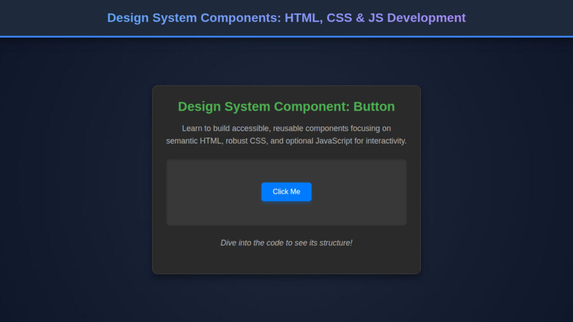Click the italic "Dive into the code" caption
This screenshot has height=322, width=573.
286,243
